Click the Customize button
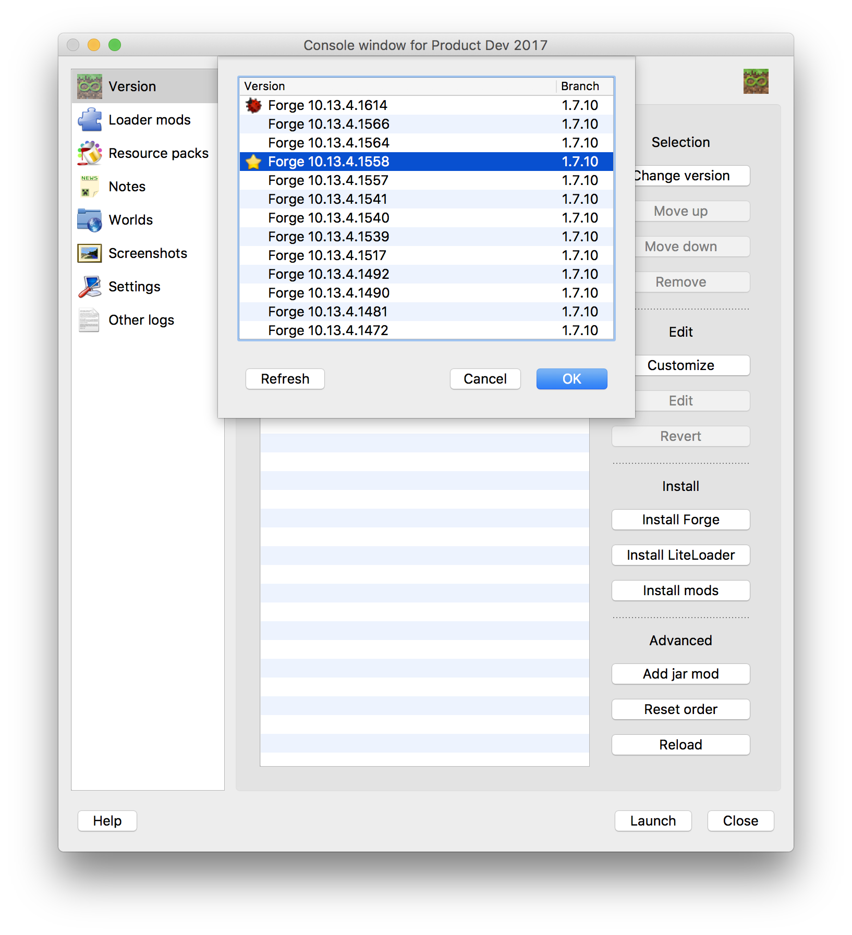 (692, 365)
